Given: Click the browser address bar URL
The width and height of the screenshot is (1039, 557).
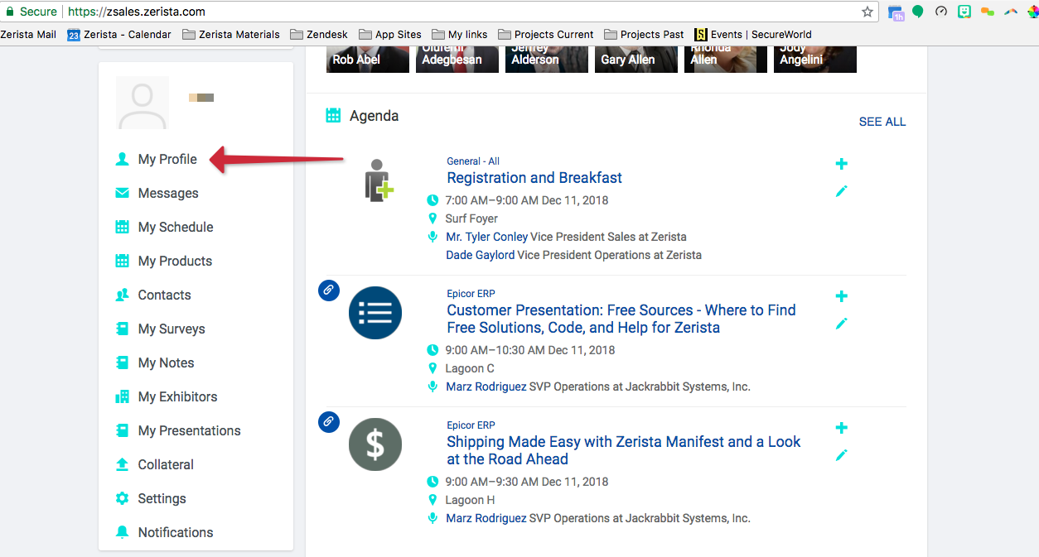Looking at the screenshot, I should pos(137,12).
